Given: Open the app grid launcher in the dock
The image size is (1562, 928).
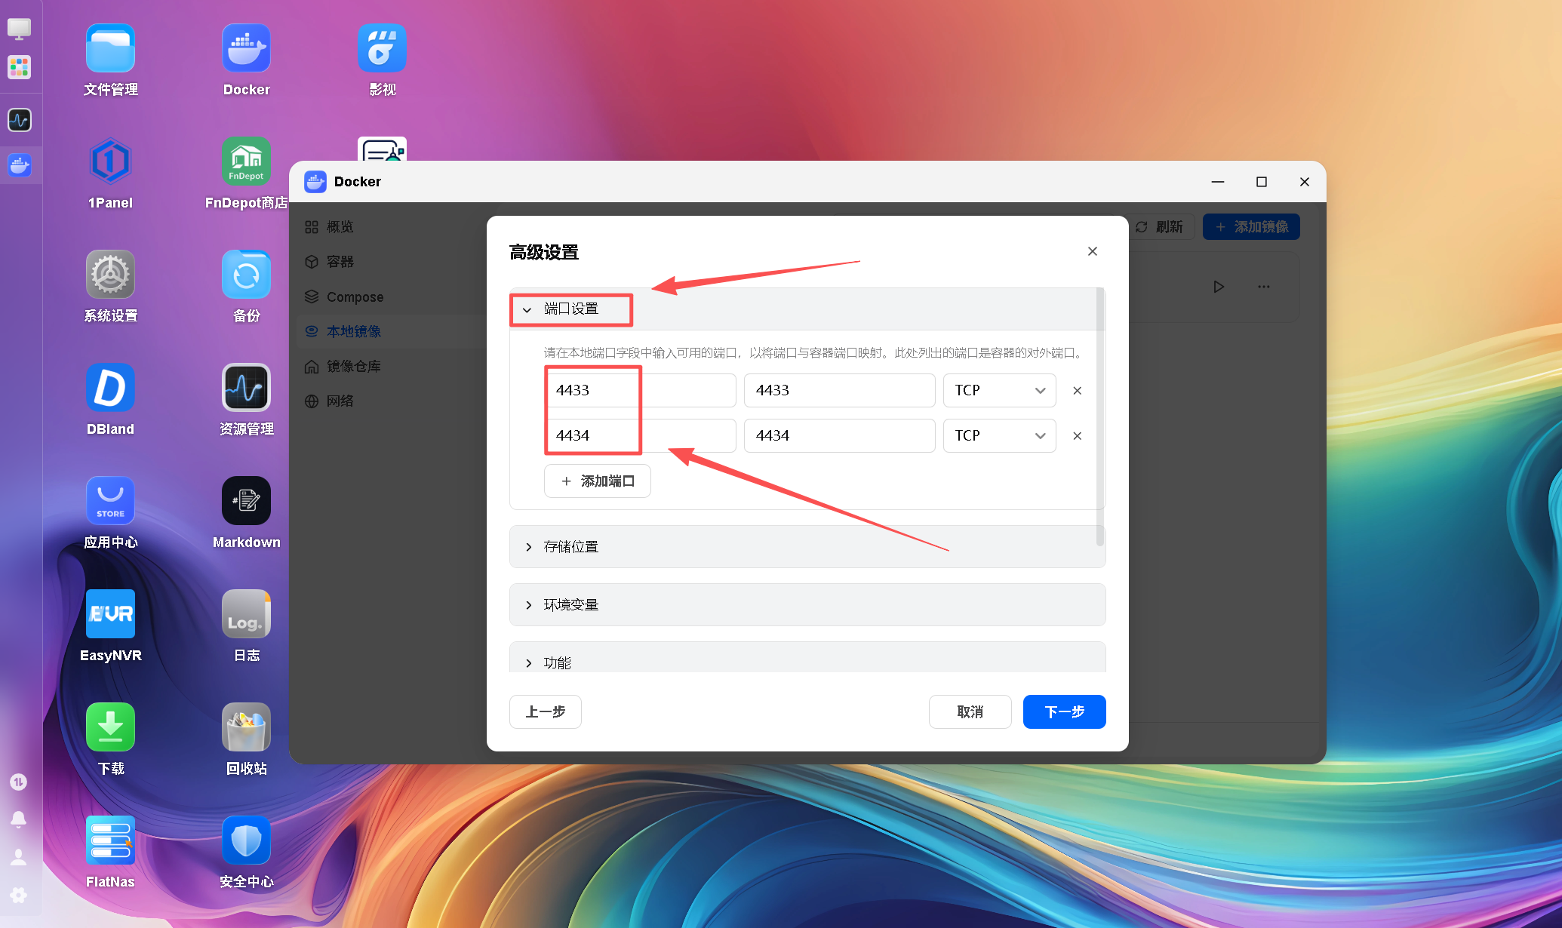Looking at the screenshot, I should [19, 67].
